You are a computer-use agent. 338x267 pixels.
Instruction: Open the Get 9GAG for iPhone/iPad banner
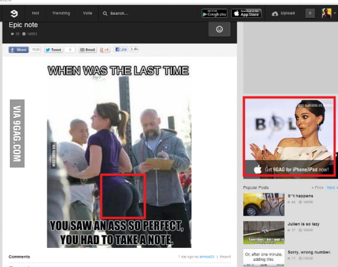[289, 136]
